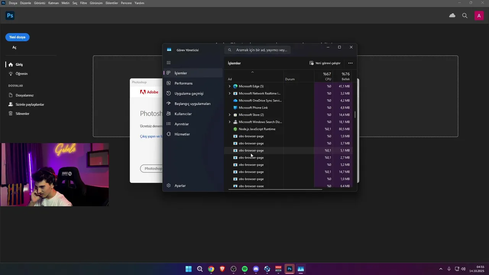Open Sizinle paylaşılanlar in Photoshop sidebar
The image size is (489, 275).
(30, 104)
